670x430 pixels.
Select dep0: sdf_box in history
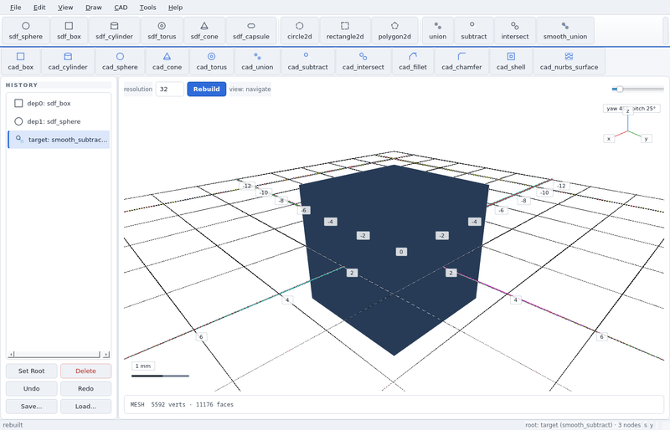pyautogui.click(x=59, y=104)
